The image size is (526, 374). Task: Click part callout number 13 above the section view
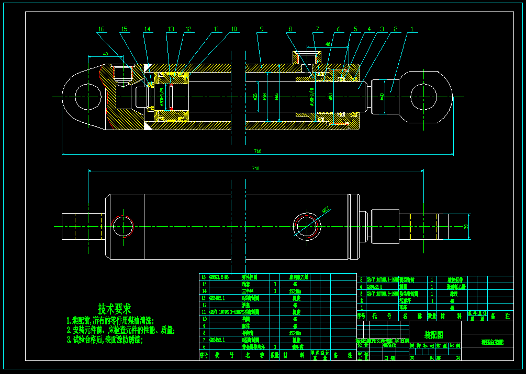(x=171, y=29)
